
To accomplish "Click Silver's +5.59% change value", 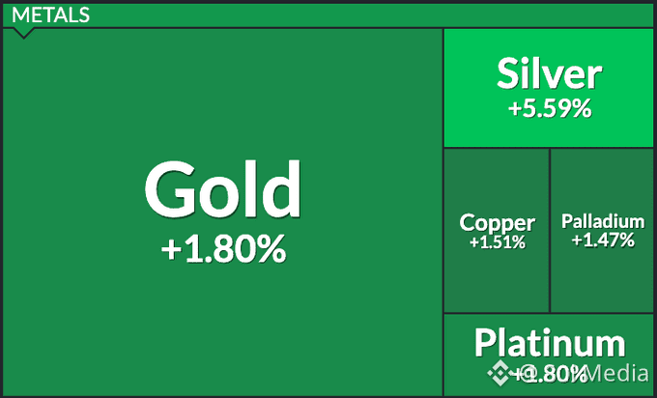I will pyautogui.click(x=550, y=108).
